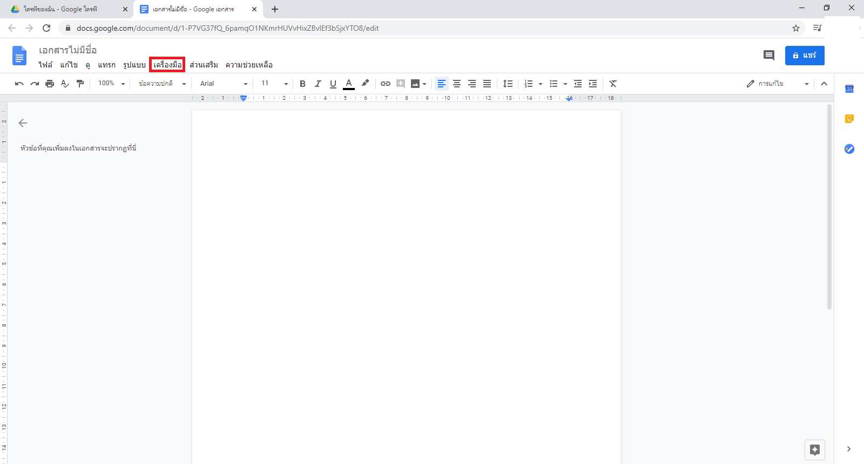Viewport: 864px width, 464px height.
Task: Open the paragraph style dropdown
Action: click(162, 84)
